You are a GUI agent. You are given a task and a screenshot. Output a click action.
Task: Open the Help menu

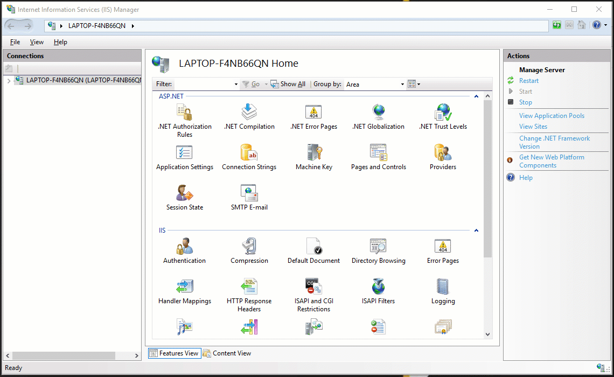click(60, 42)
